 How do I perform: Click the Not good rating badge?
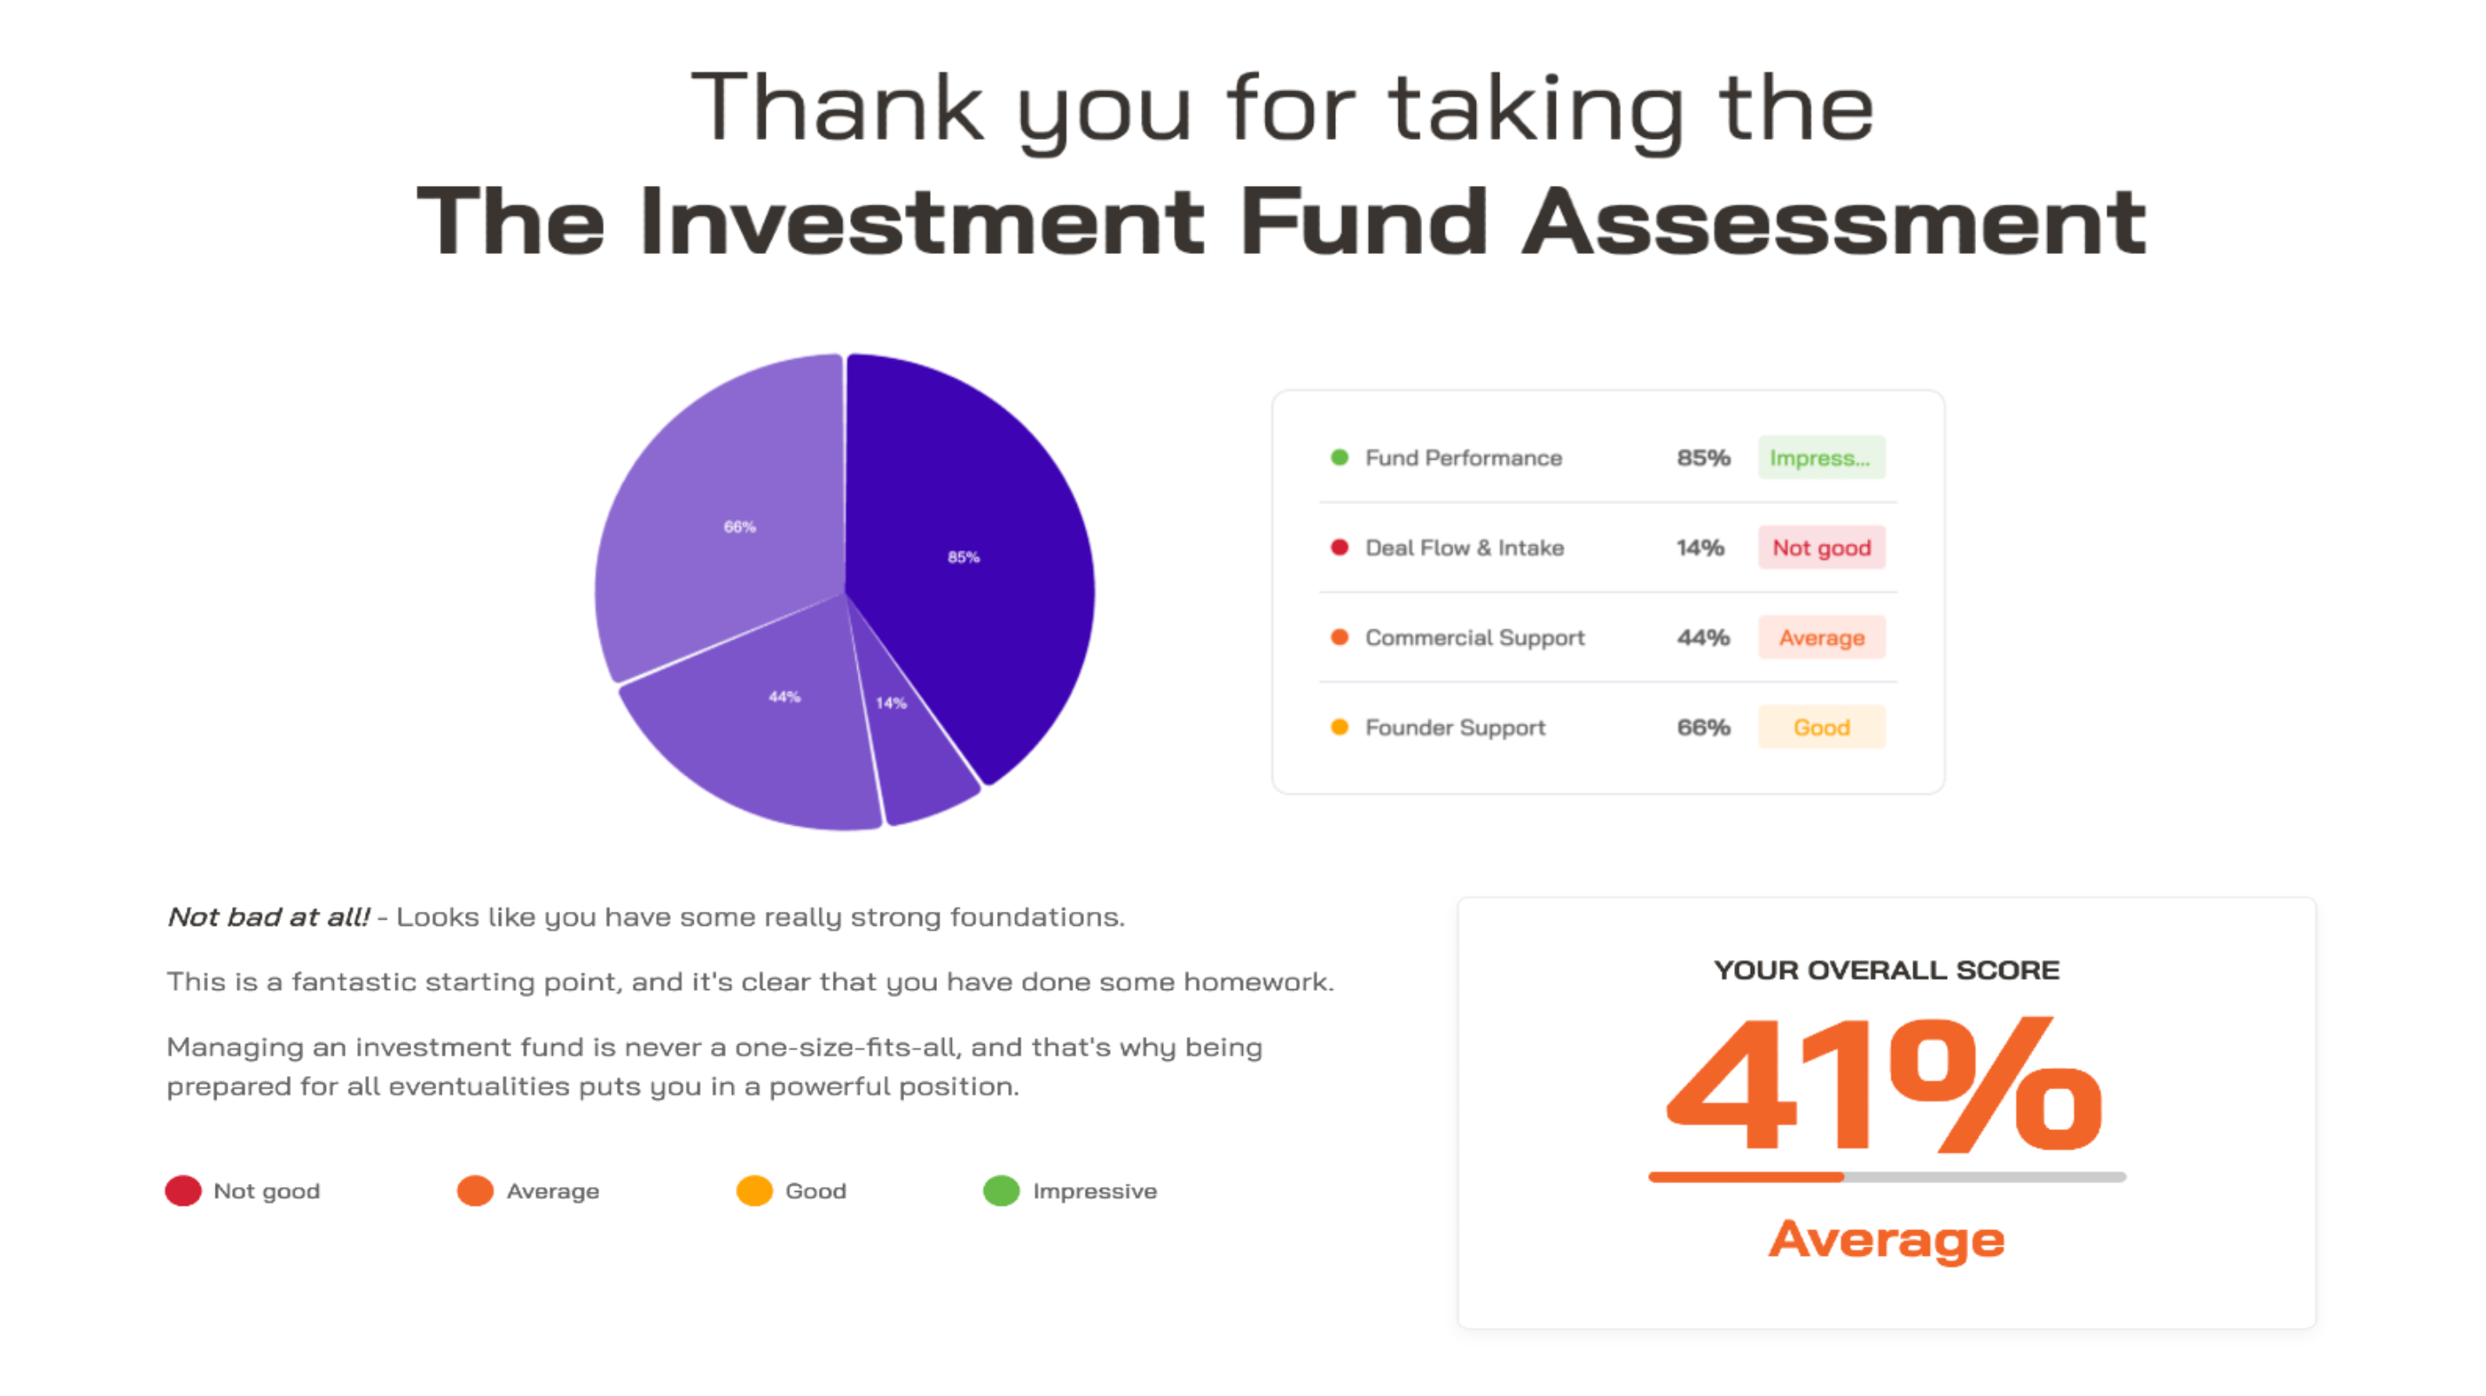1821,547
